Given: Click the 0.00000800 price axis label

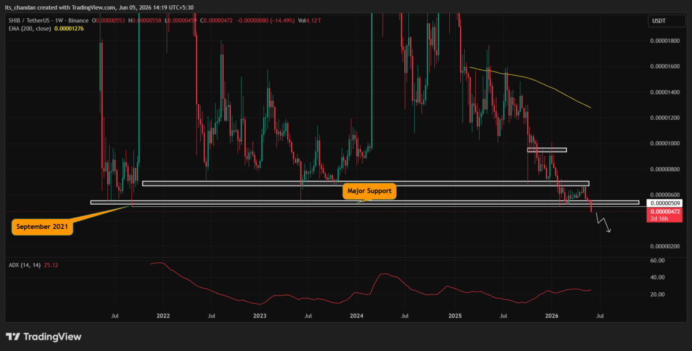Looking at the screenshot, I should [665, 169].
